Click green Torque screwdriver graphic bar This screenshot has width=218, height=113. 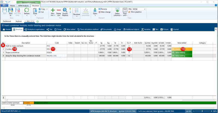click(x=125, y=103)
